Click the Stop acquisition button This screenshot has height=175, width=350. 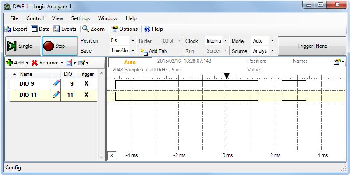coord(60,46)
